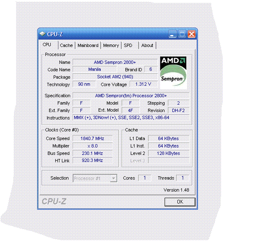Click the Brand ID value 6
This screenshot has width=264, height=241.
(151, 70)
